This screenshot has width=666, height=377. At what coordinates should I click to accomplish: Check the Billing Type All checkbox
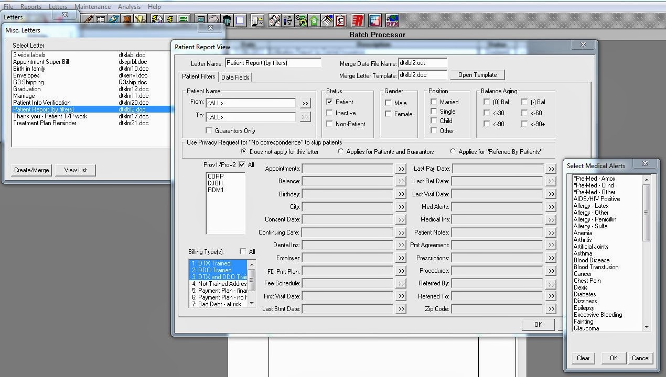[x=242, y=252]
